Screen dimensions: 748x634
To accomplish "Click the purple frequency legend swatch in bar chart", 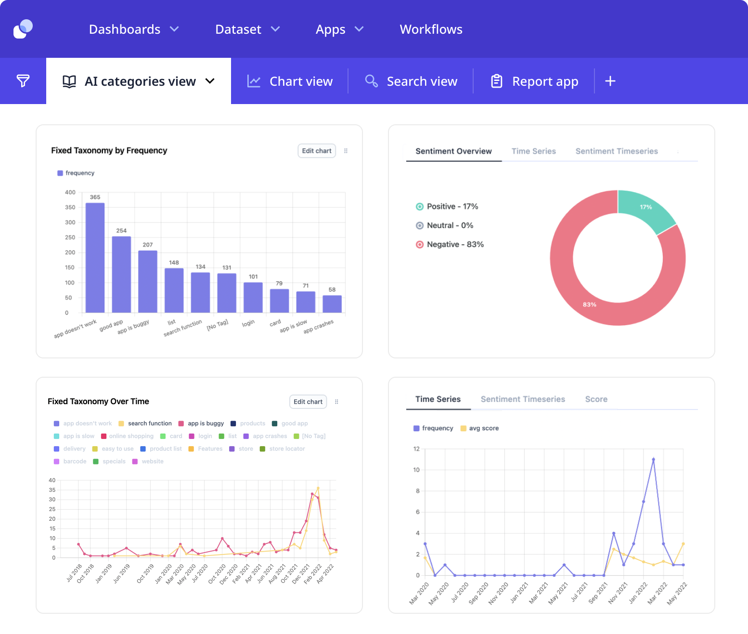I will [60, 173].
